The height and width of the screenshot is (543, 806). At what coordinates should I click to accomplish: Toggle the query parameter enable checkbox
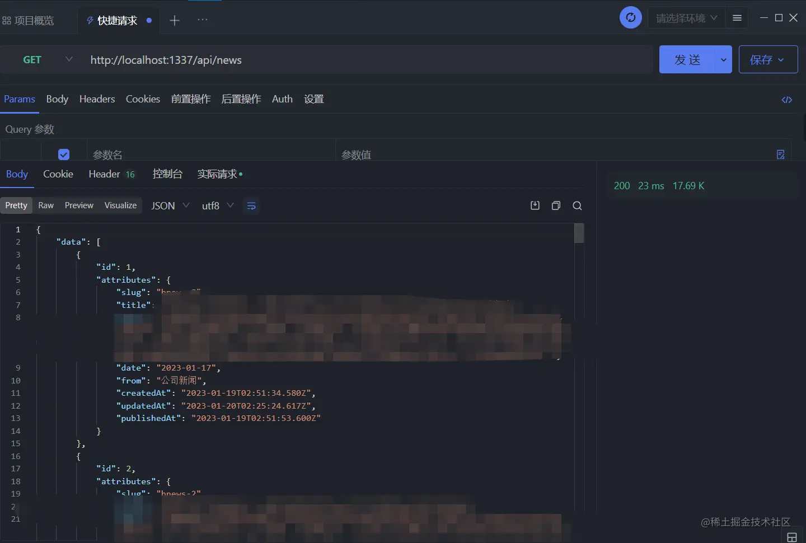coord(64,154)
